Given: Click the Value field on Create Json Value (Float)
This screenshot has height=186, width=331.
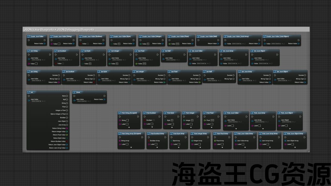Looking at the screenshot, I should pos(177,44).
